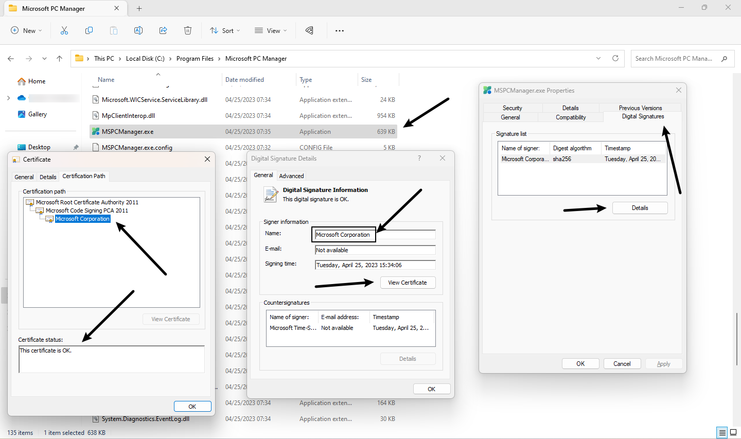Open the Advanced tab in Digital Signature Details
The height and width of the screenshot is (439, 741).
(292, 176)
